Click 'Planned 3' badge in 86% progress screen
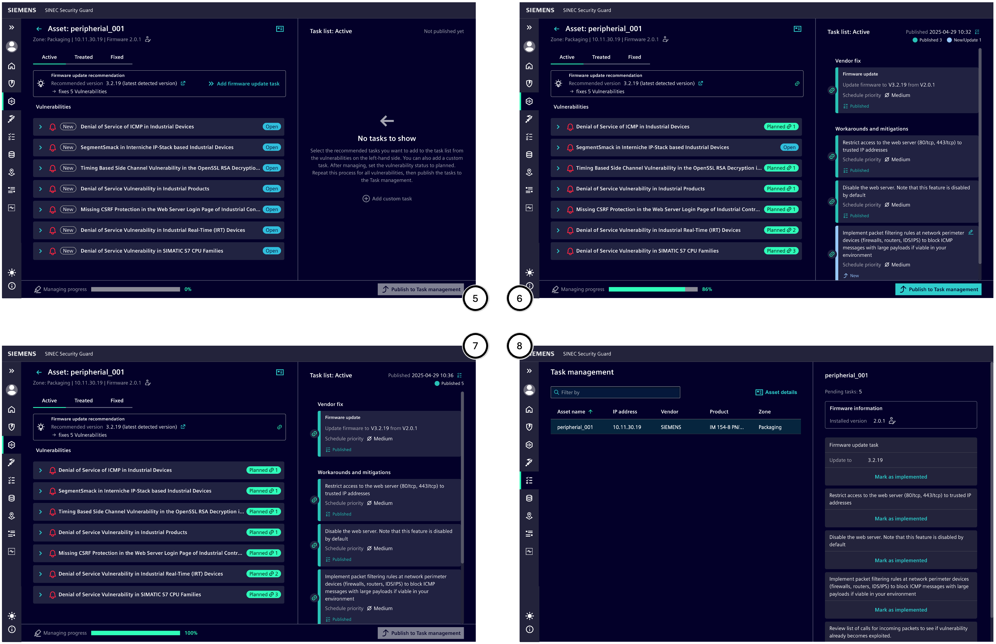The image size is (996, 644). [x=781, y=251]
